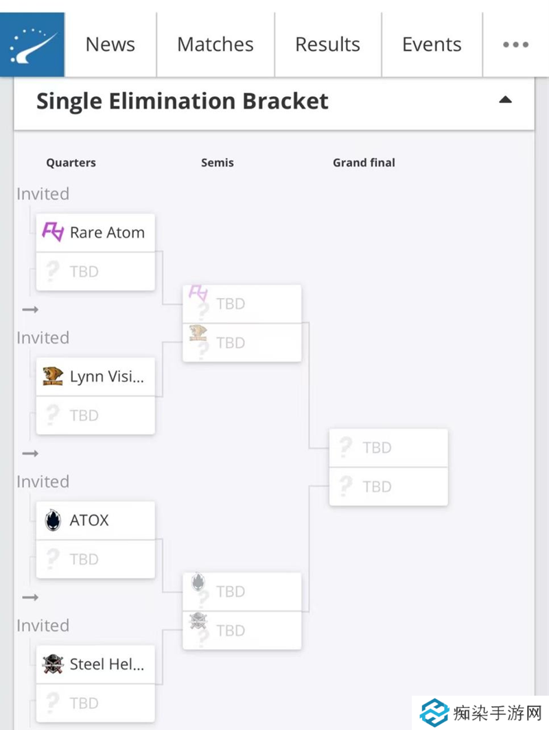The width and height of the screenshot is (549, 730).
Task: Click the Lynn Vision team logo in Quarters
Action: [53, 376]
